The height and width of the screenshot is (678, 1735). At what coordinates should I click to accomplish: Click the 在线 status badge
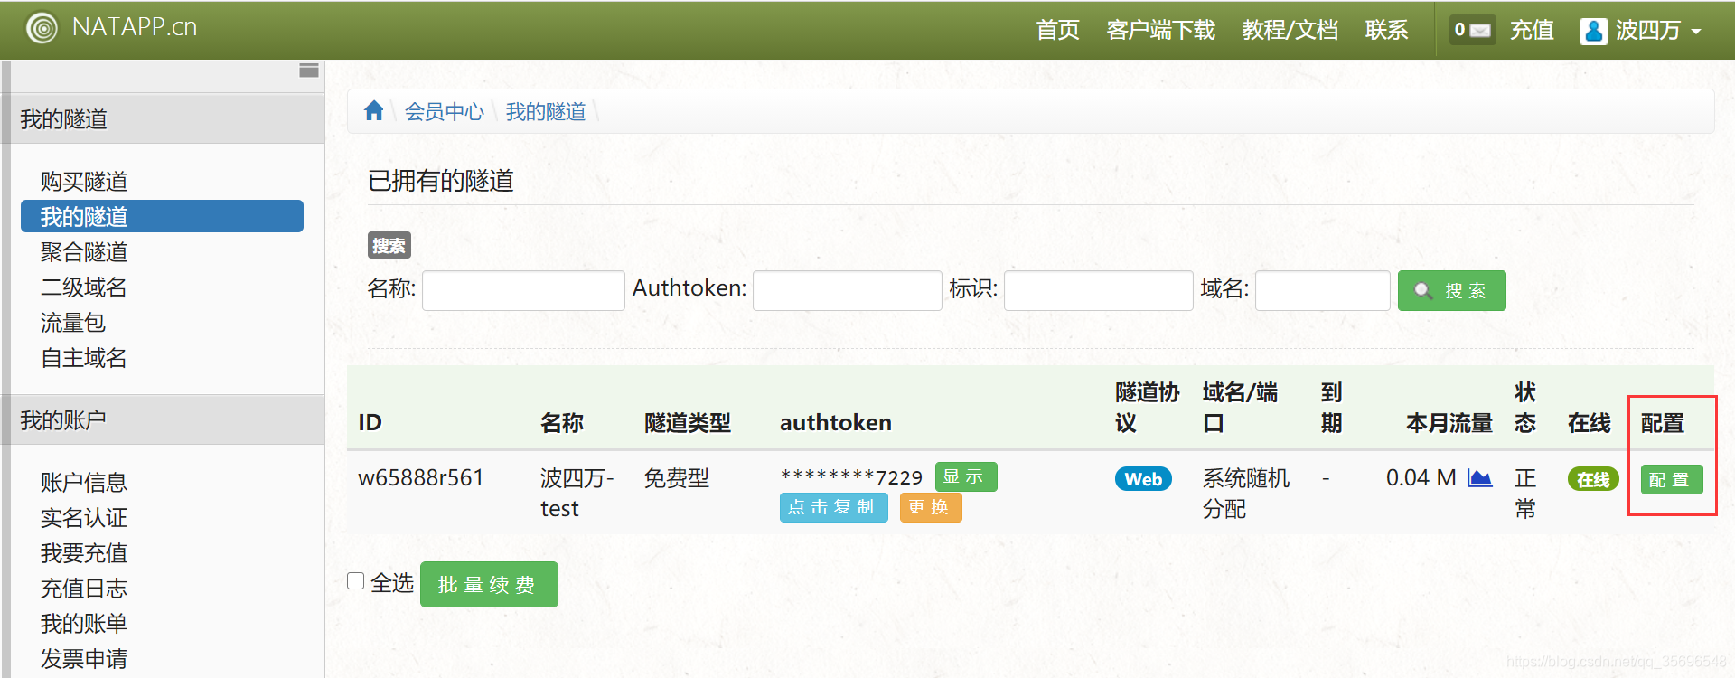tap(1593, 480)
